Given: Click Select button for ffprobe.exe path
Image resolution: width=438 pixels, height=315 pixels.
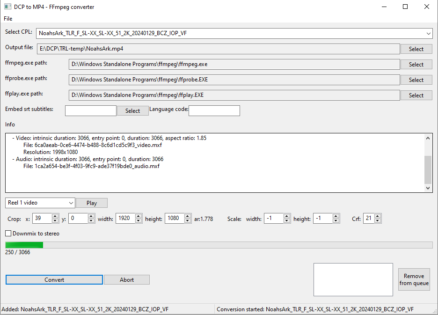Looking at the screenshot, I should point(416,80).
